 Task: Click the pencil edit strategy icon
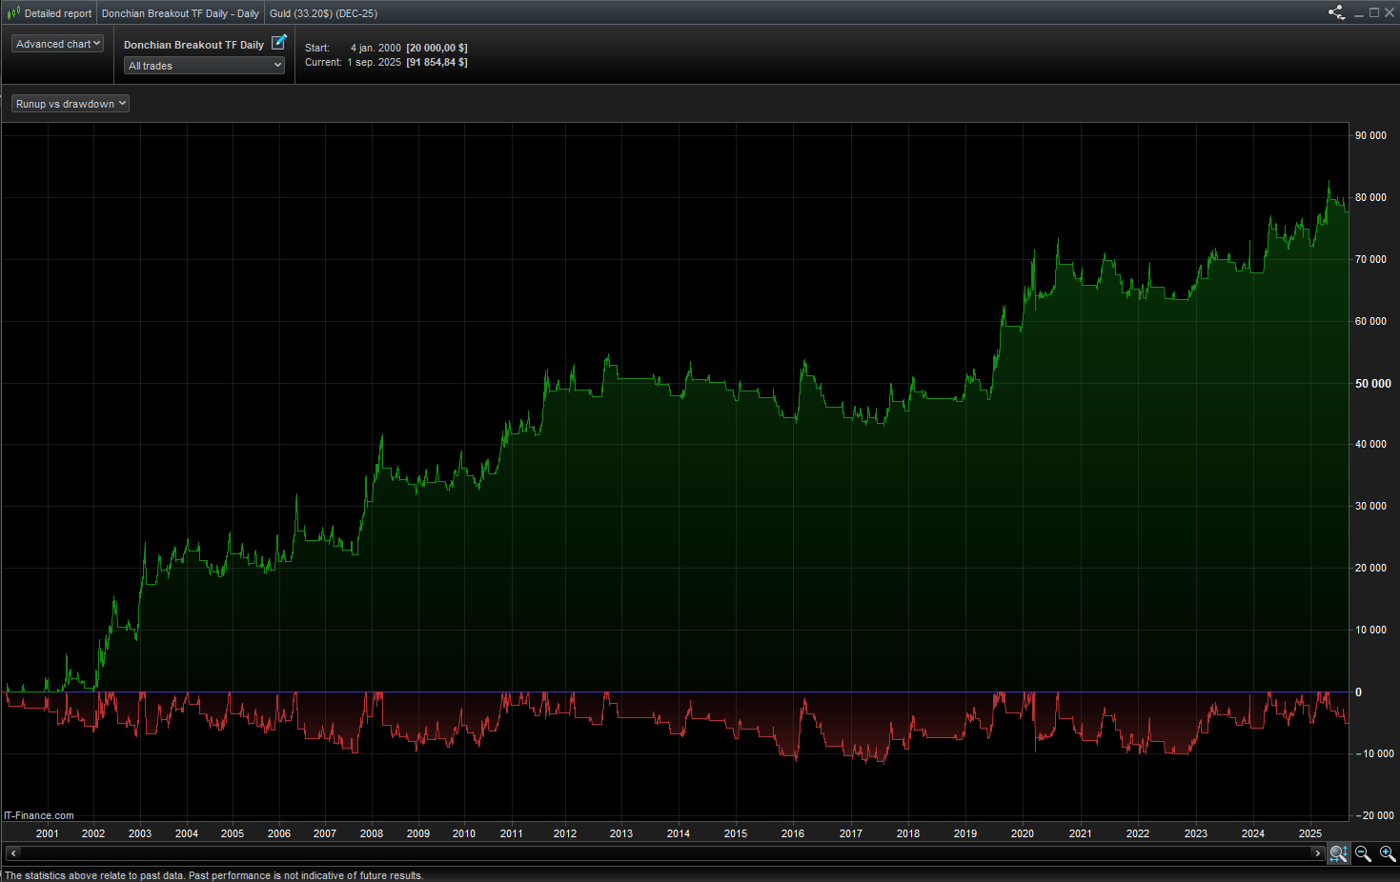tap(278, 42)
